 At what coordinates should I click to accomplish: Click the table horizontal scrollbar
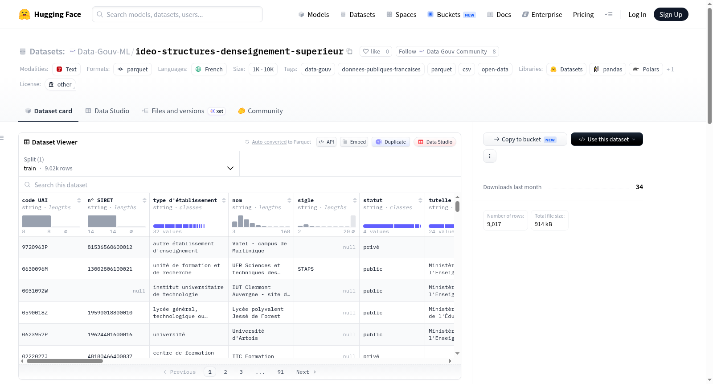point(65,361)
